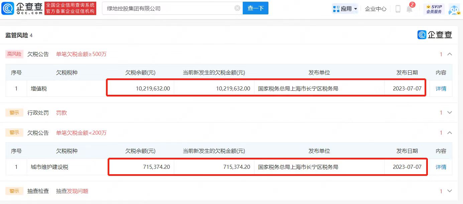The image size is (463, 204).
Task: Click the first 10,219,632.00 欠税余额 value
Action: [x=153, y=89]
